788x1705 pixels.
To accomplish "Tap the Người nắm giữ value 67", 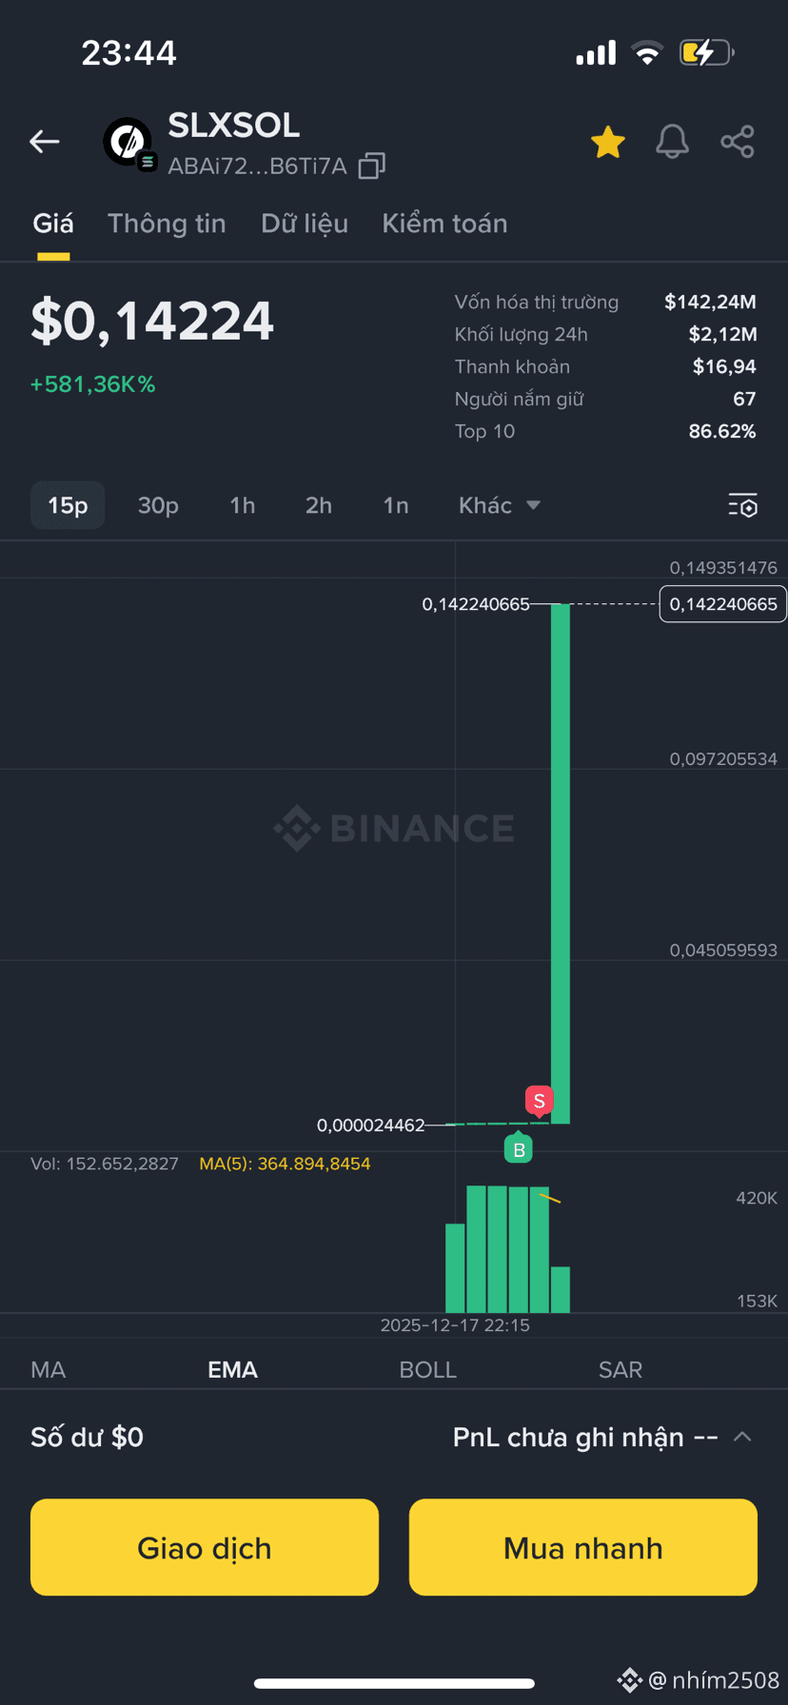I will [x=744, y=399].
